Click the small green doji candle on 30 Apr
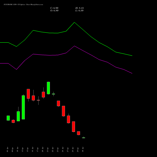 [84, 138]
